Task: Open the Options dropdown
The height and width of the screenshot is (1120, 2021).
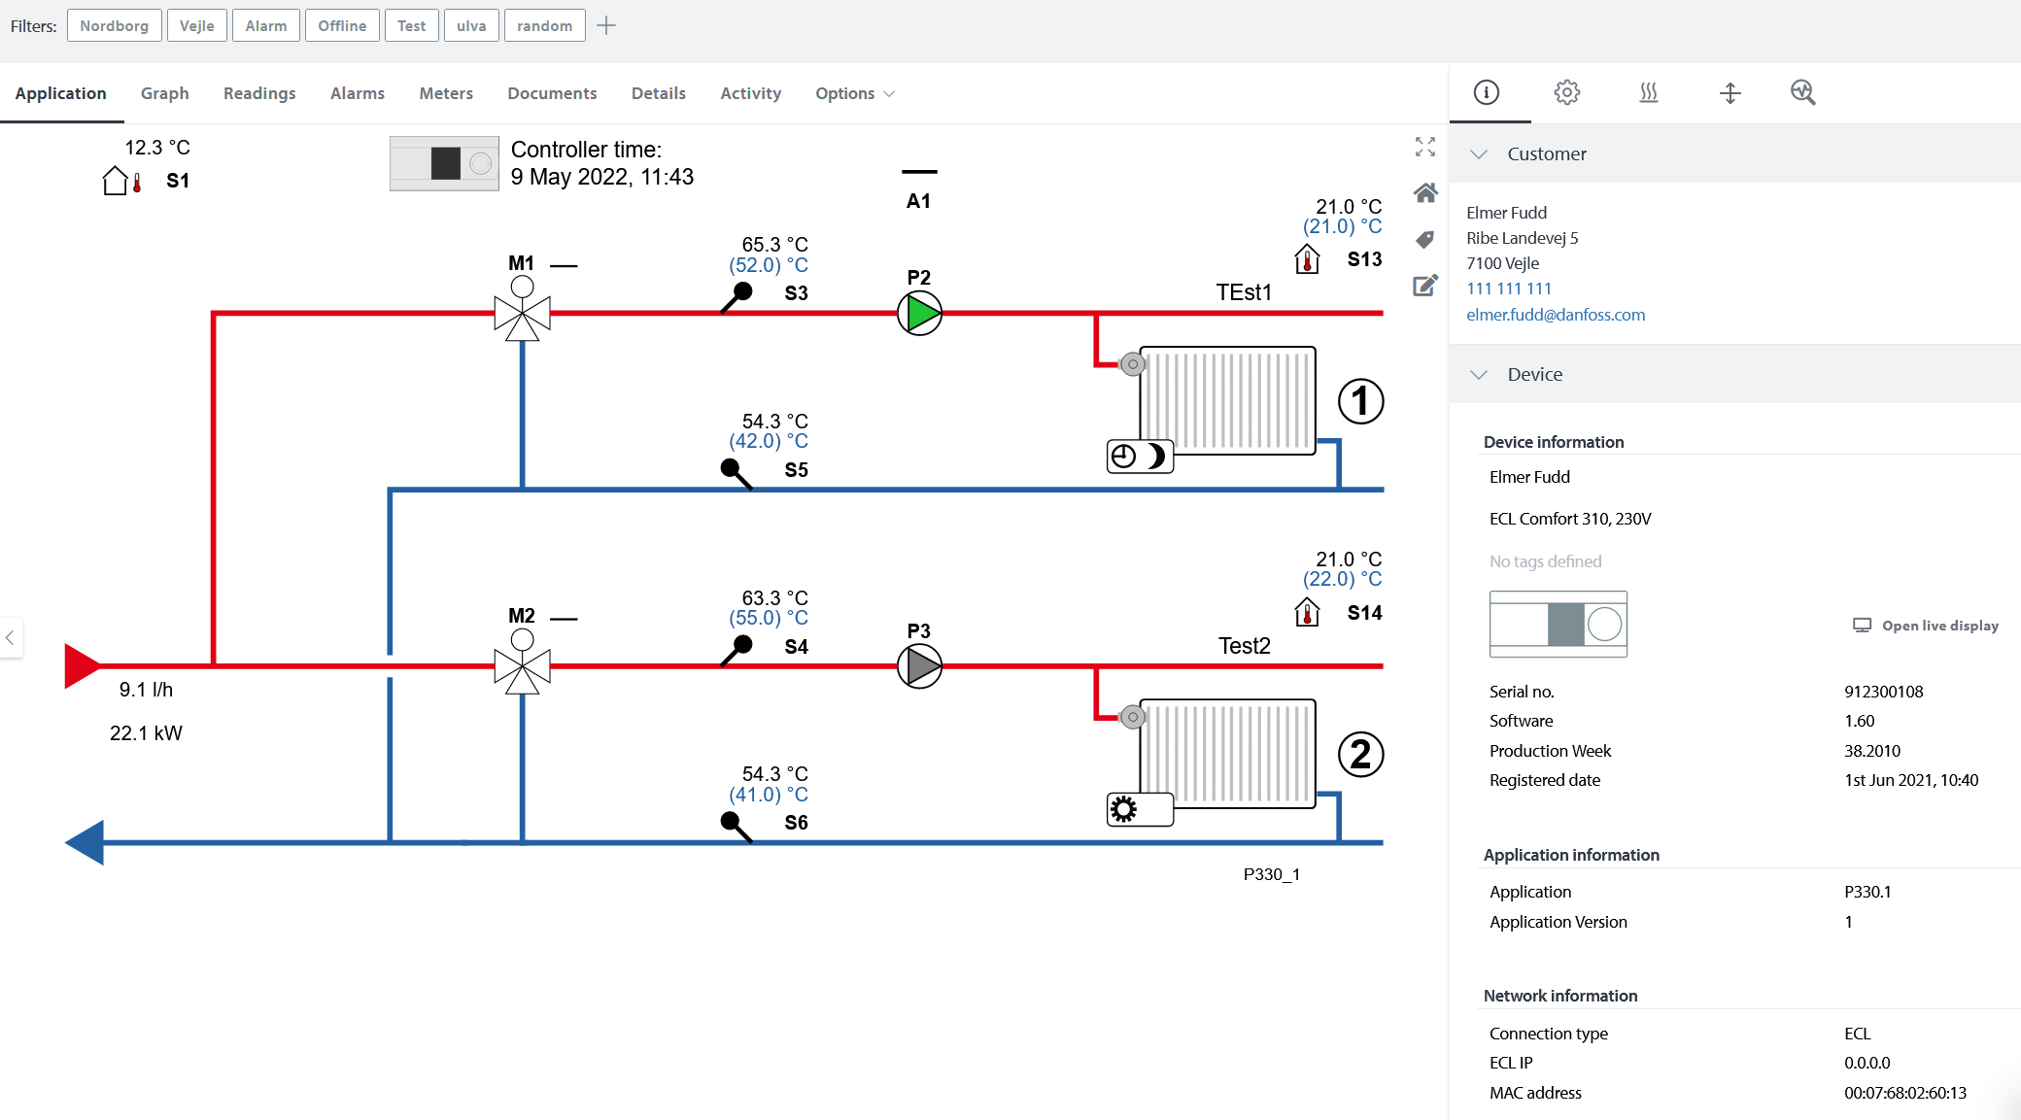Action: pos(854,93)
